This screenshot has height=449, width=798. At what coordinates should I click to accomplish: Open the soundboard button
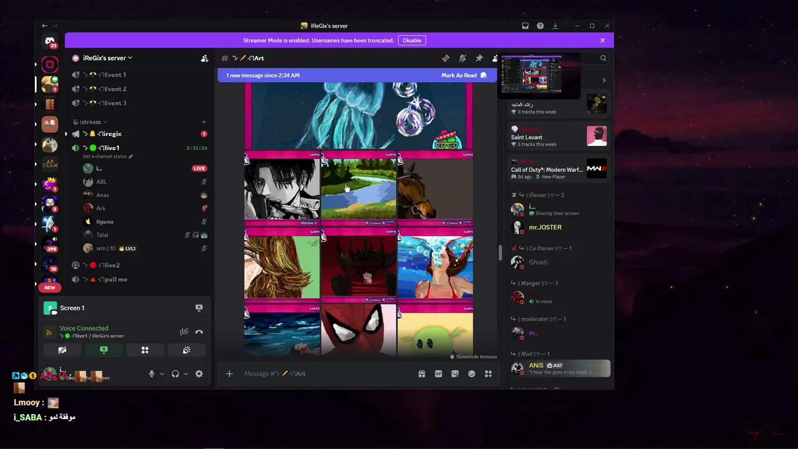186,350
